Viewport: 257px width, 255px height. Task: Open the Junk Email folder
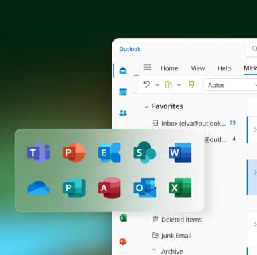pyautogui.click(x=171, y=236)
